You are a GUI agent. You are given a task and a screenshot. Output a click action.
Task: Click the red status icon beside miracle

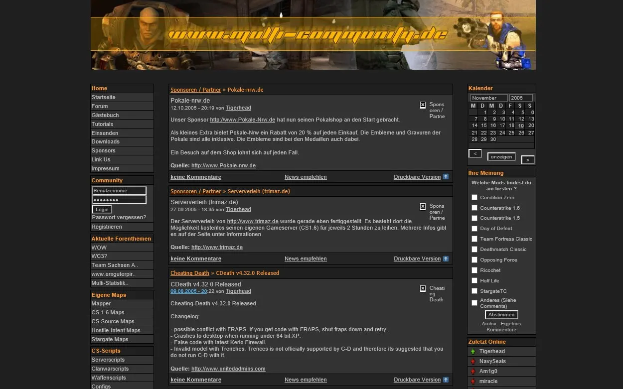pos(473,382)
